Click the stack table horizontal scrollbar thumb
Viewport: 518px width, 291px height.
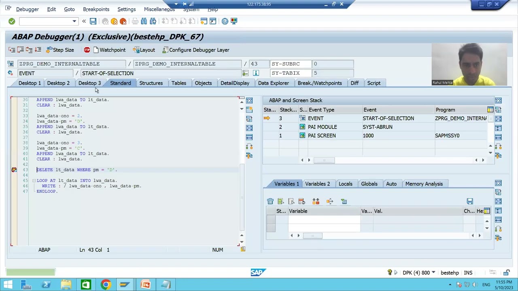click(324, 160)
